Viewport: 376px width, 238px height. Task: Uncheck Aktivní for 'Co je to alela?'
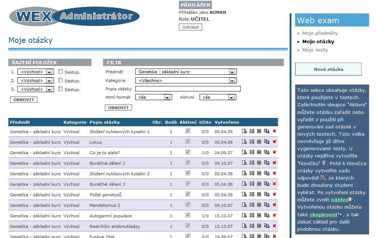coord(188,152)
